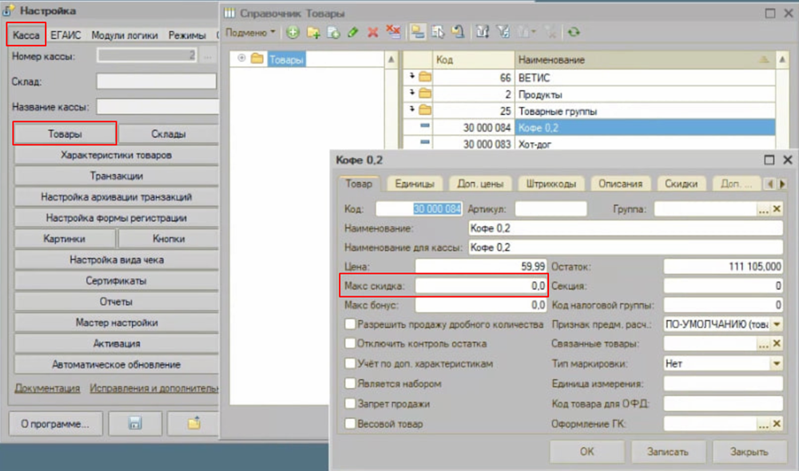Open Характеристики товаров

(116, 155)
